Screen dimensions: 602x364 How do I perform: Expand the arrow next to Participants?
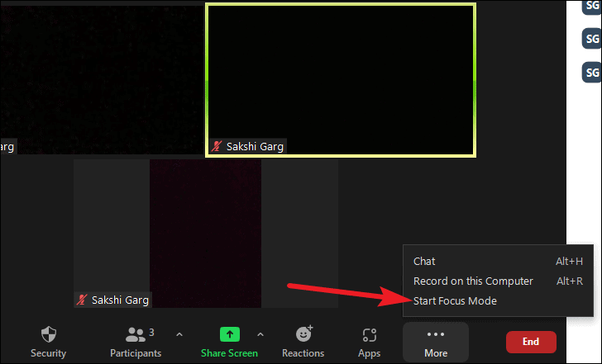pyautogui.click(x=179, y=334)
